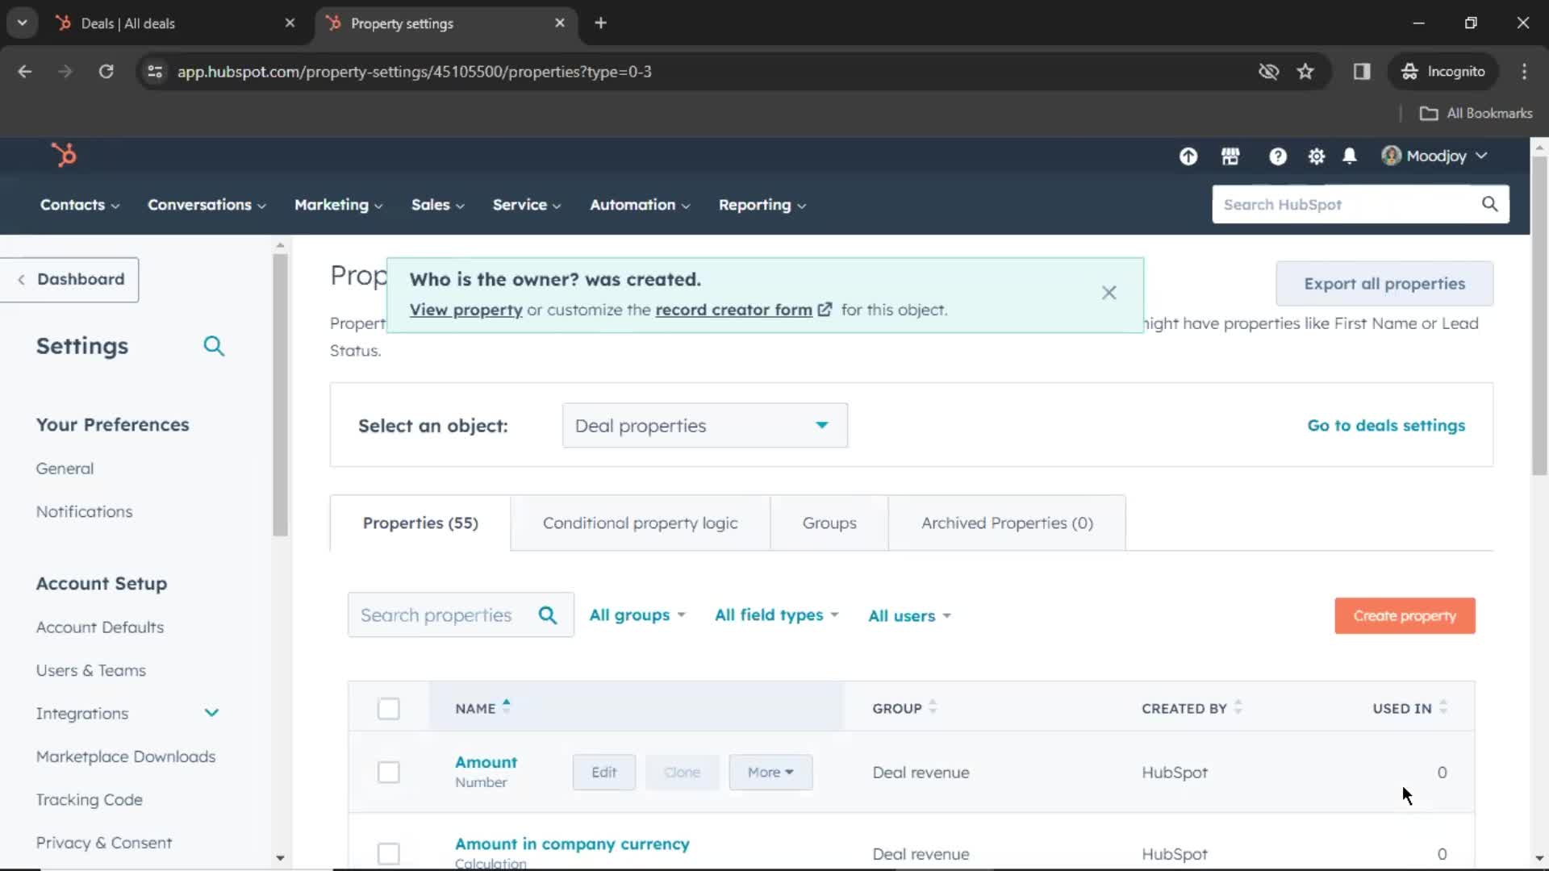Sort by the CREATED BY column
This screenshot has width=1549, height=871.
(1192, 707)
